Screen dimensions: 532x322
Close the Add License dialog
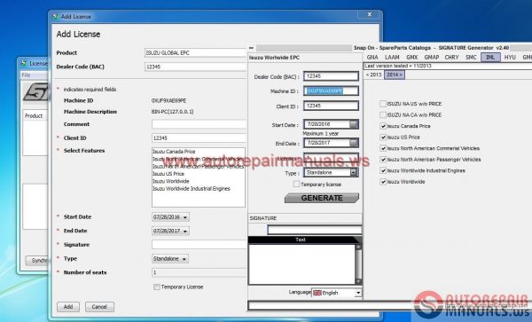tap(370, 14)
